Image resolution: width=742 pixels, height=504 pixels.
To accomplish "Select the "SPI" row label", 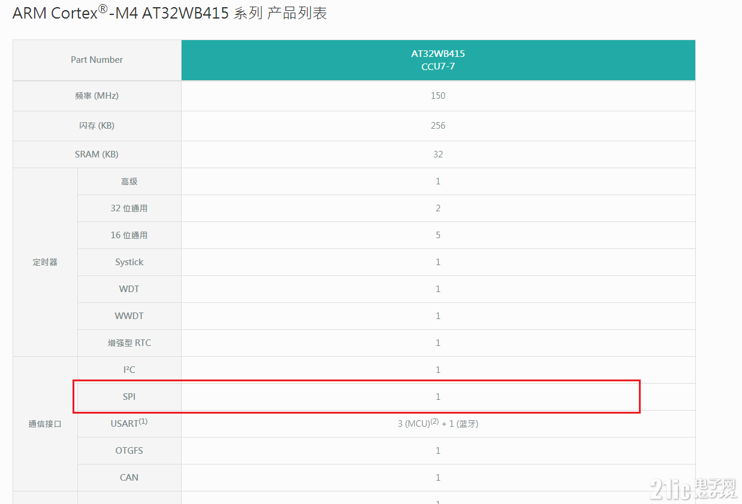I will 129,397.
